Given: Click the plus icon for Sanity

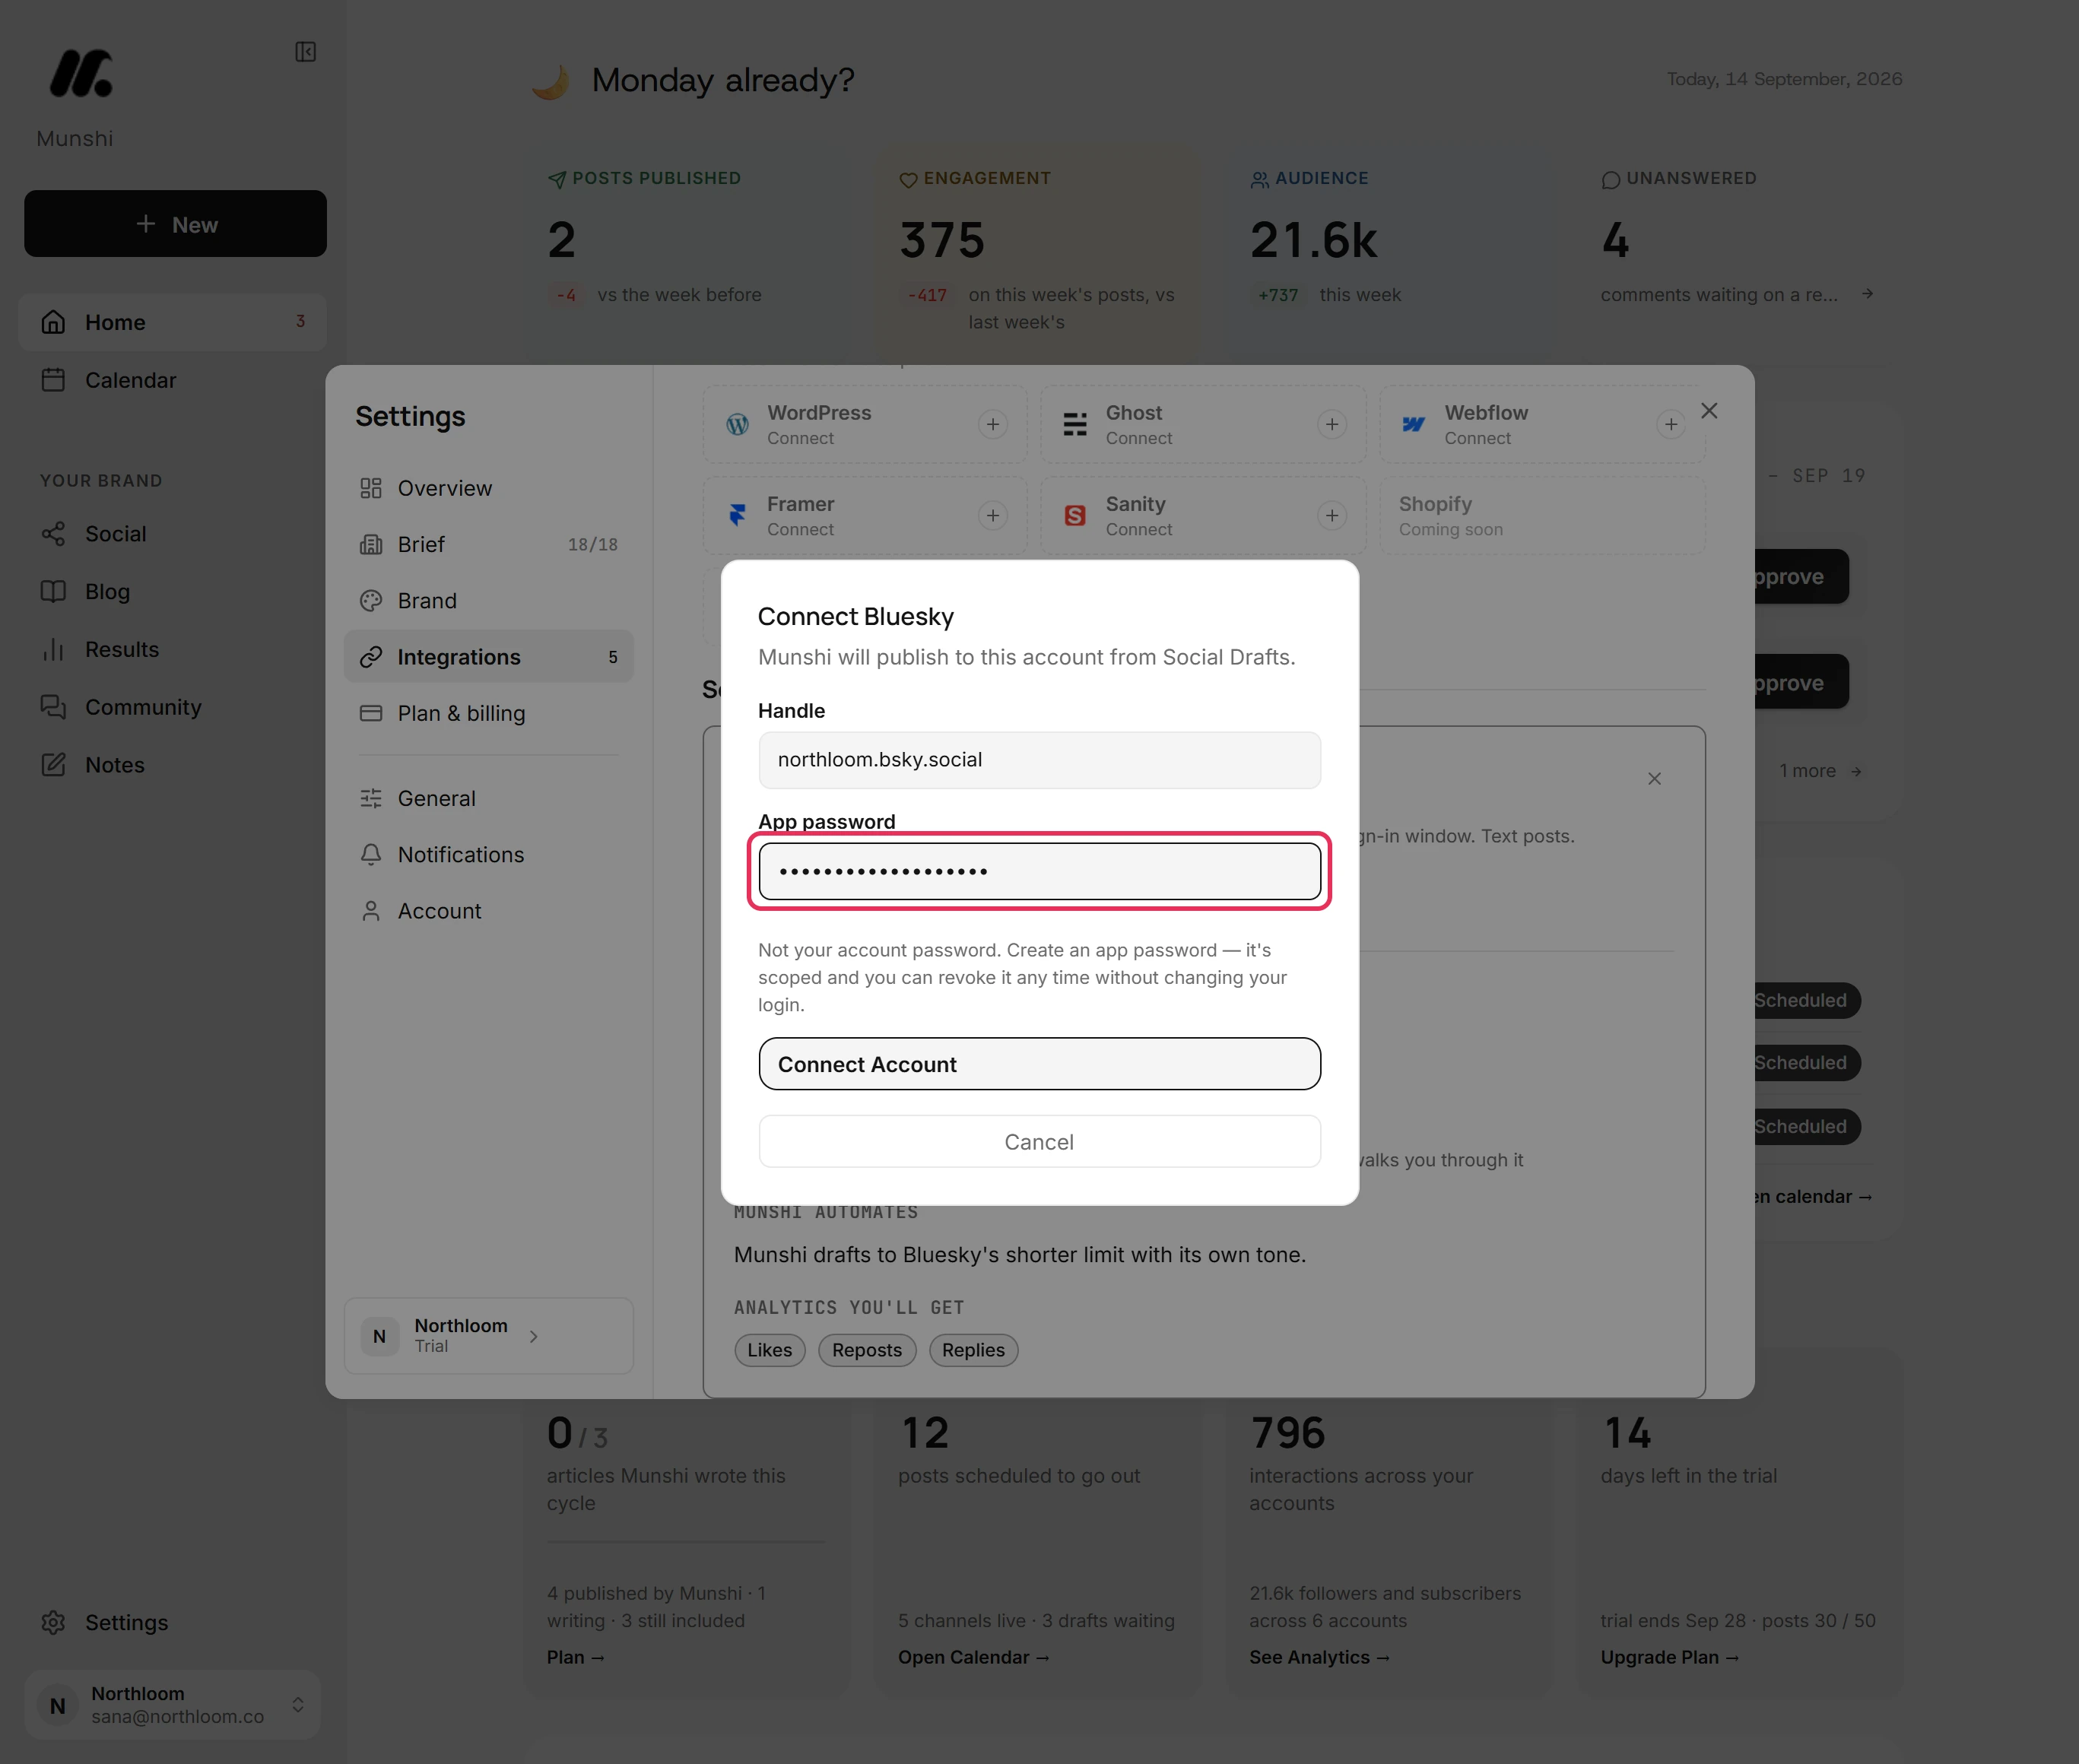Looking at the screenshot, I should [x=1332, y=516].
